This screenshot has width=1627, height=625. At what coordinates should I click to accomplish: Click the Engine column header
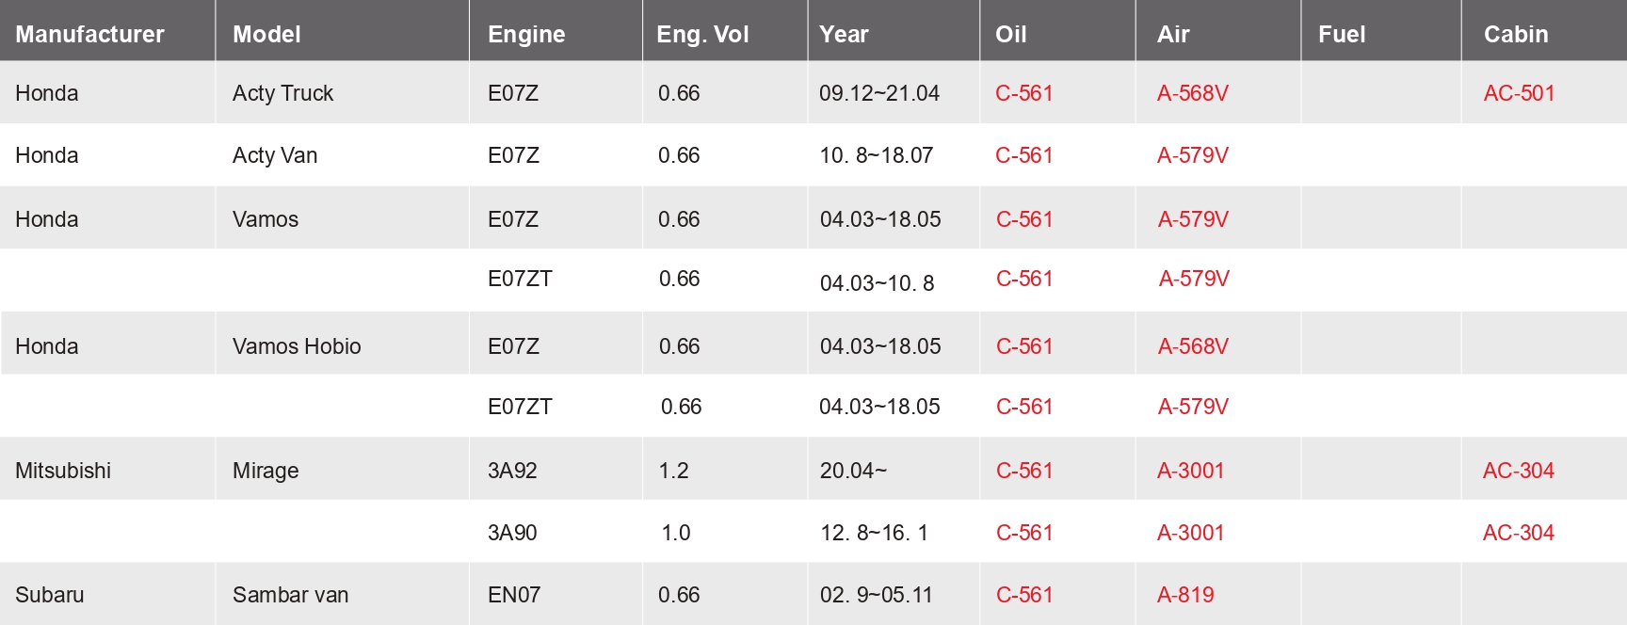[x=526, y=34]
